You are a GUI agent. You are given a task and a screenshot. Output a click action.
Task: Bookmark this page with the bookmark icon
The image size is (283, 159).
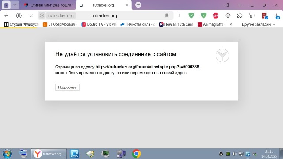point(167,15)
